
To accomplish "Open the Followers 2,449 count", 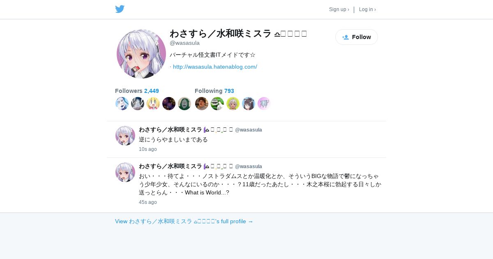I will click(x=137, y=91).
